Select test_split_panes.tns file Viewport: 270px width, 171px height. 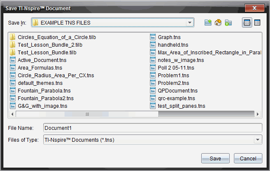[181, 106]
